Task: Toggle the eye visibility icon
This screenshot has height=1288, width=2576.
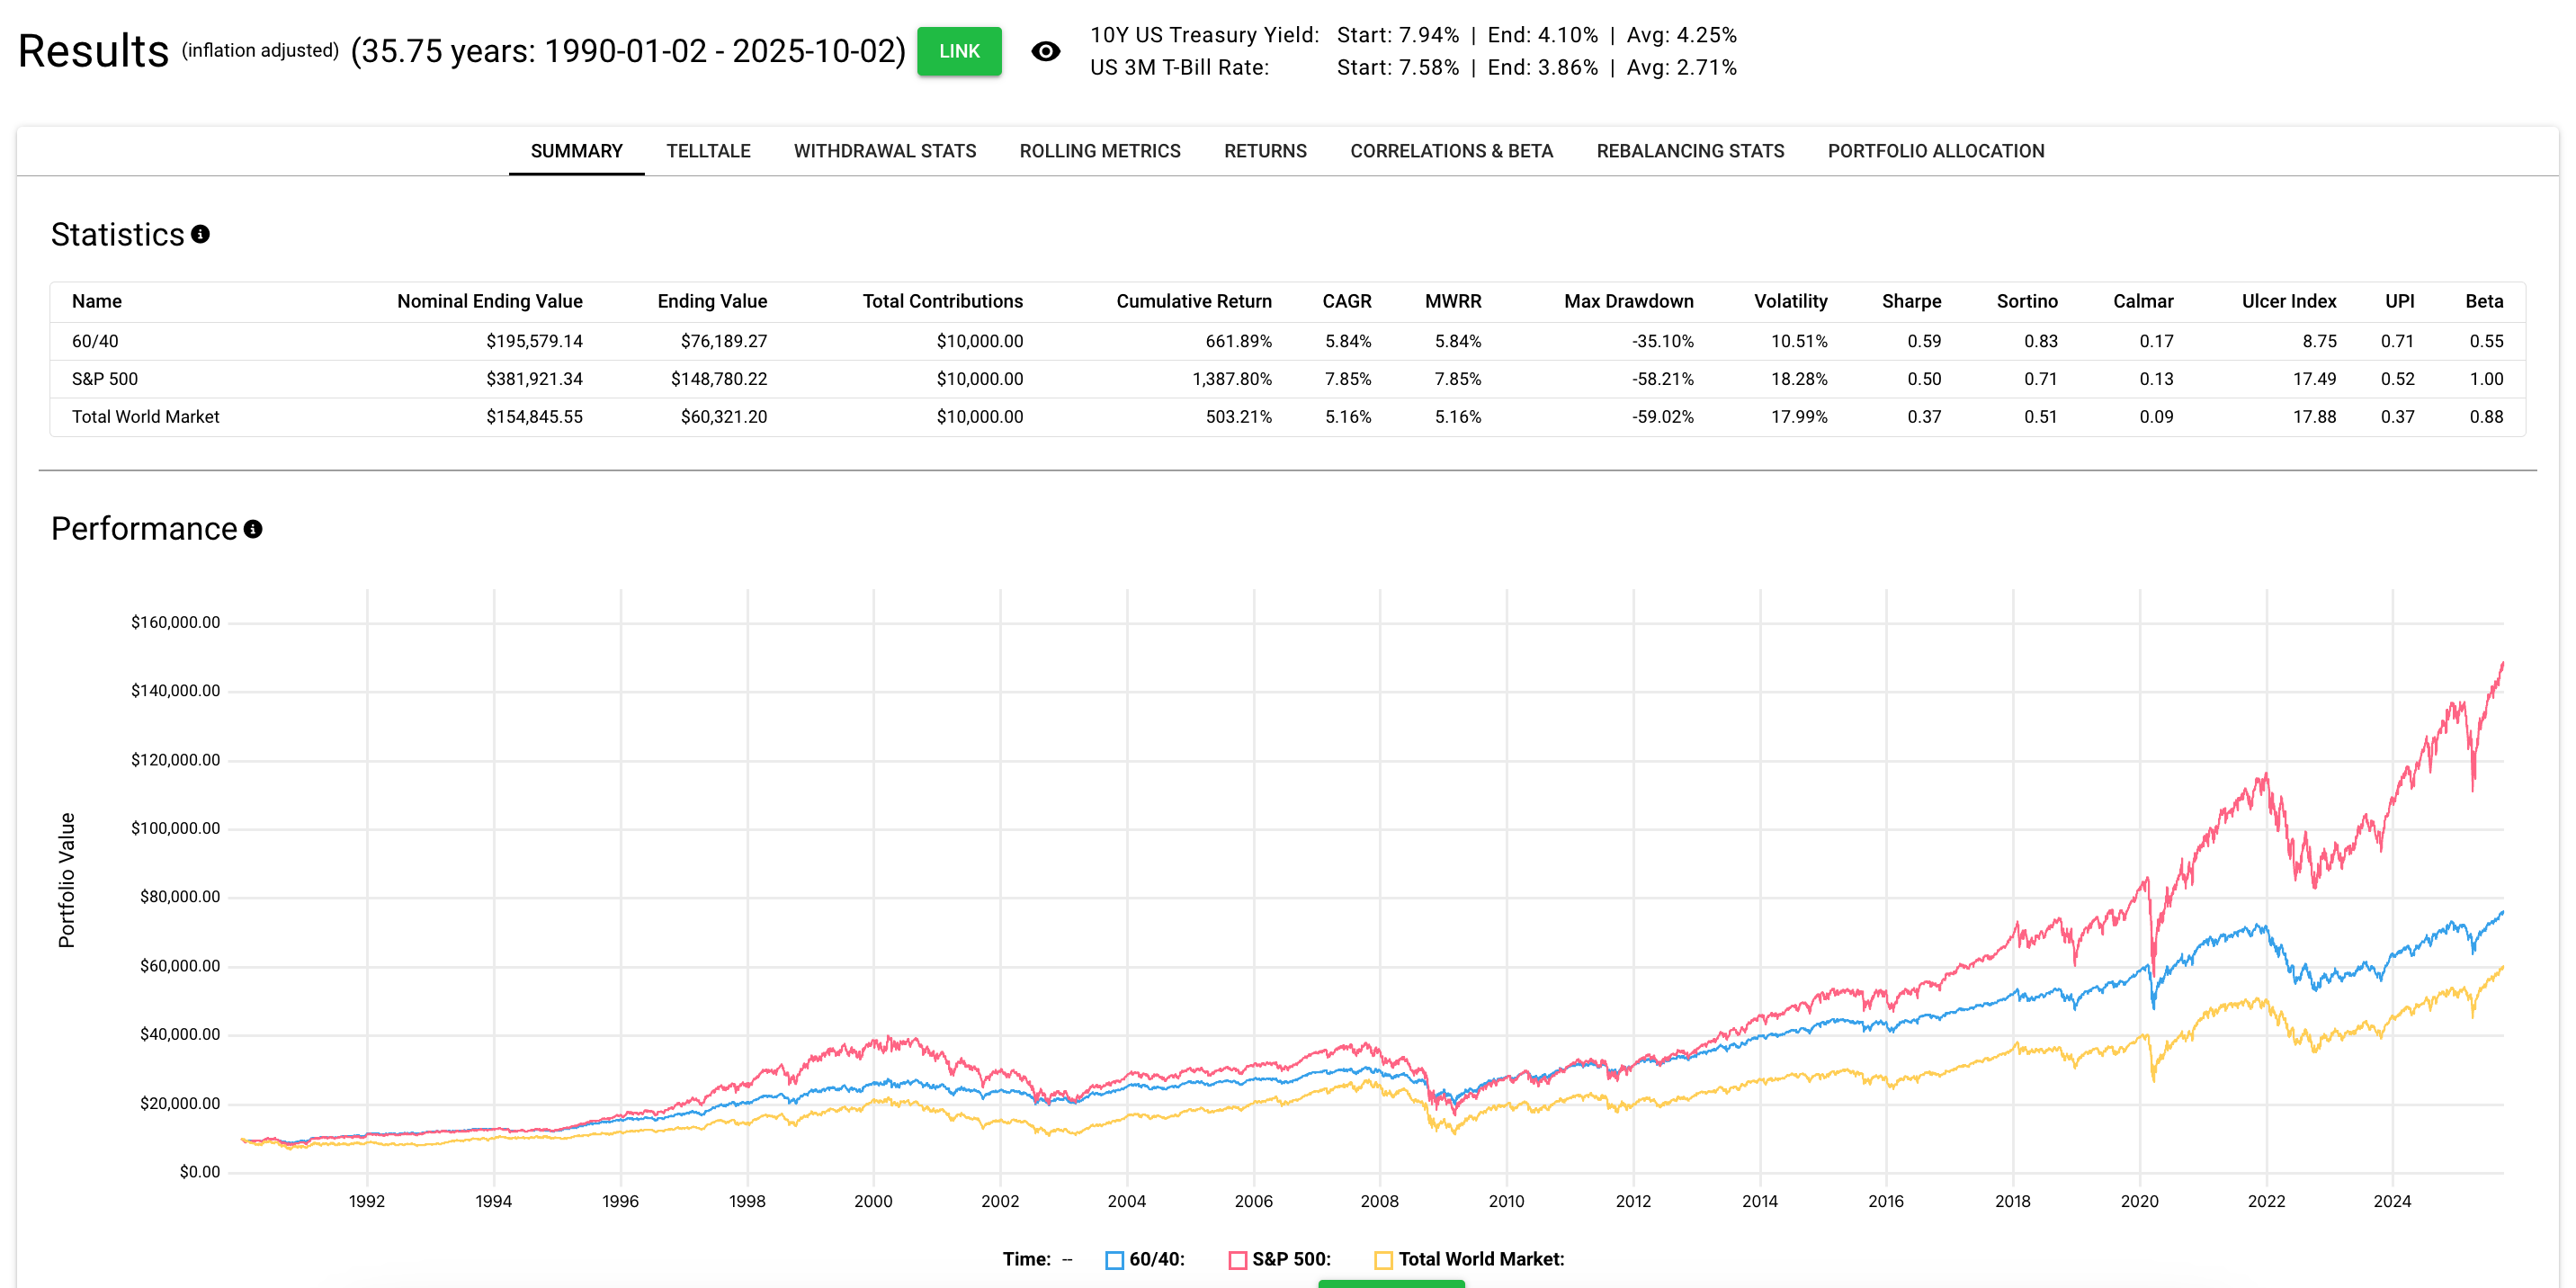Action: pos(1045,51)
